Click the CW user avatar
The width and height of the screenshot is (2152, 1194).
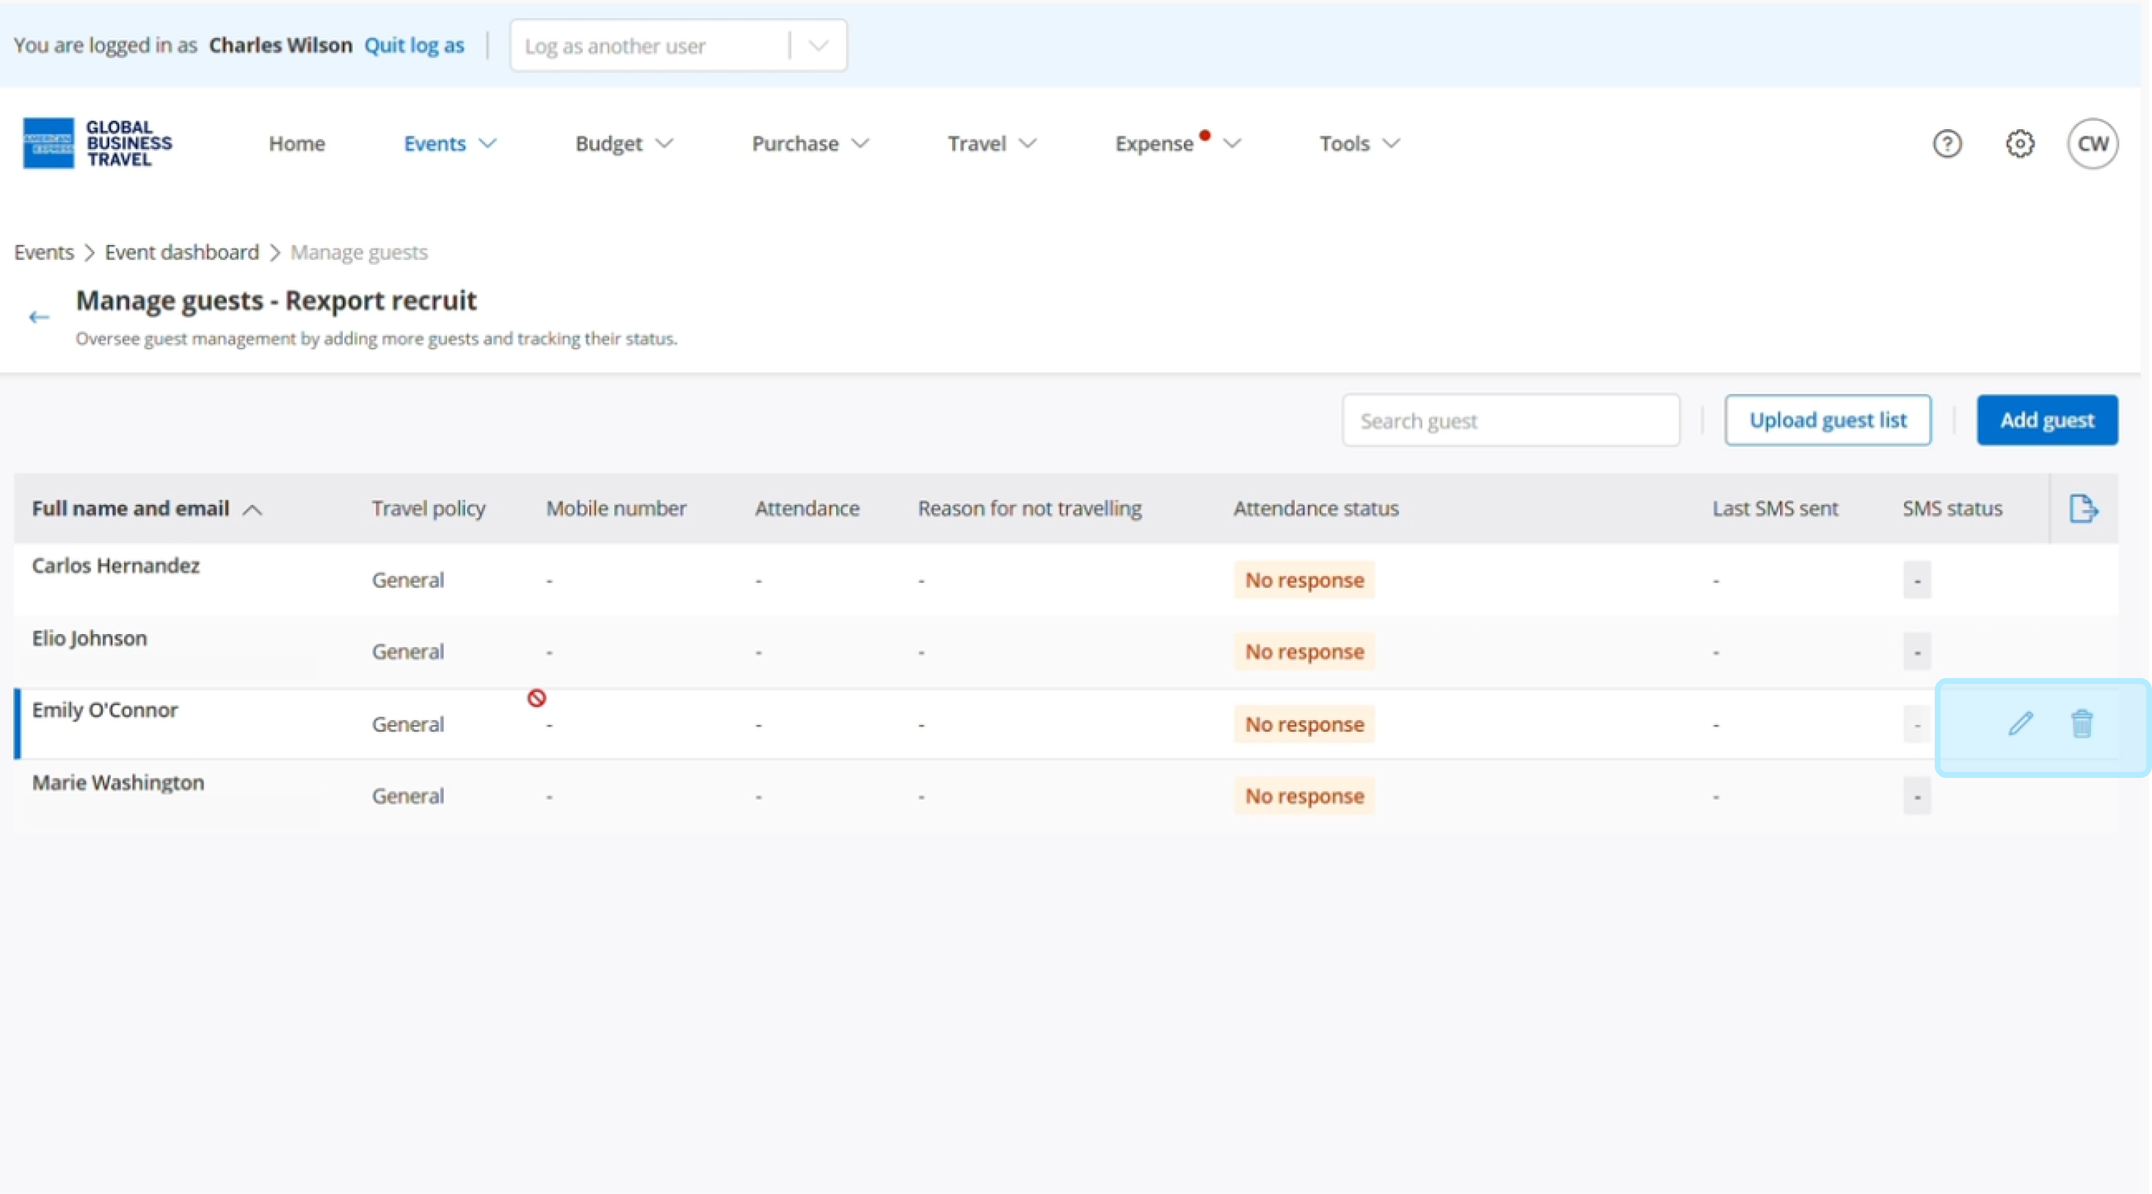[2092, 144]
